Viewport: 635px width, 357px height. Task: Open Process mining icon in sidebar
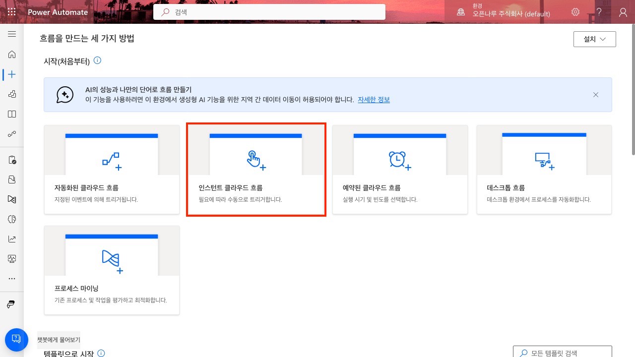point(12,199)
